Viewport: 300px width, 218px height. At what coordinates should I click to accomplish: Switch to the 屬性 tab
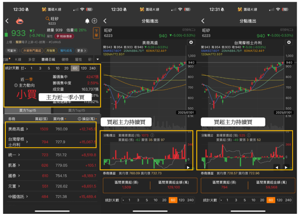pos(78,59)
